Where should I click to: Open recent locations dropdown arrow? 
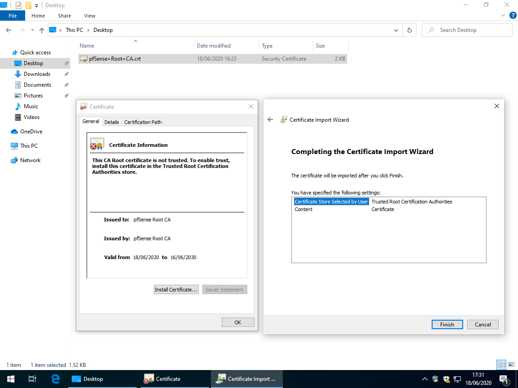point(32,30)
